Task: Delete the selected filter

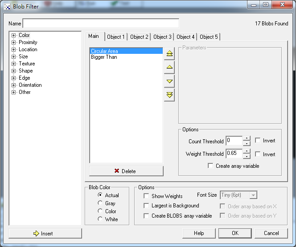Action: click(126, 171)
